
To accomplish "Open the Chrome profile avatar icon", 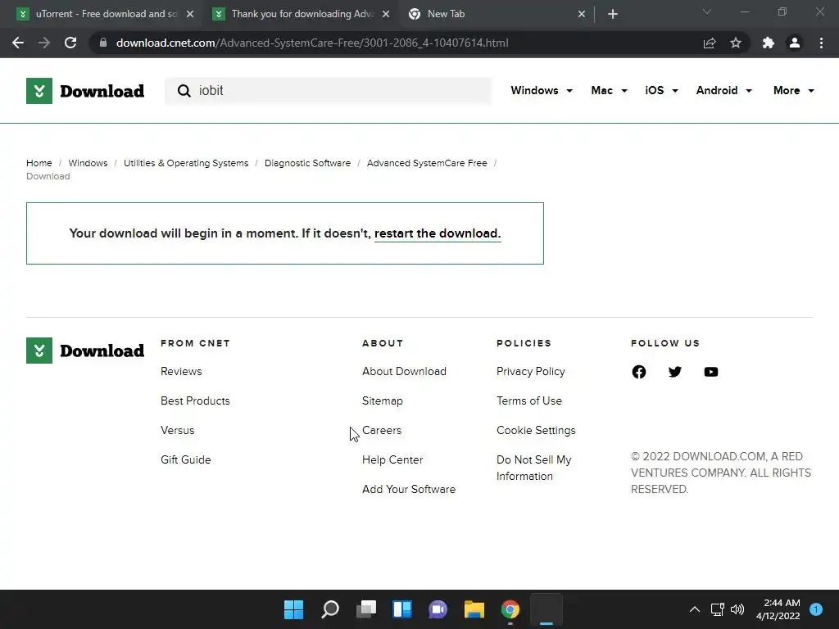I will (x=795, y=43).
